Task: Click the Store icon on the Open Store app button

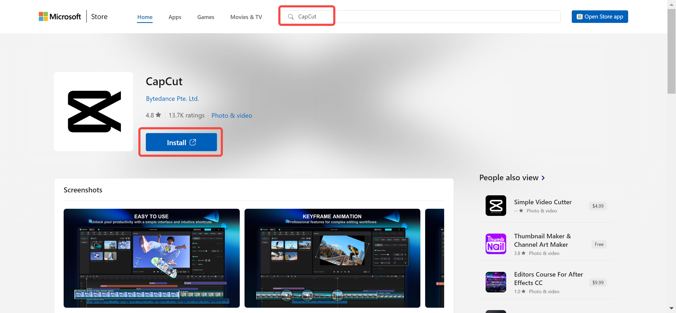Action: tap(580, 16)
